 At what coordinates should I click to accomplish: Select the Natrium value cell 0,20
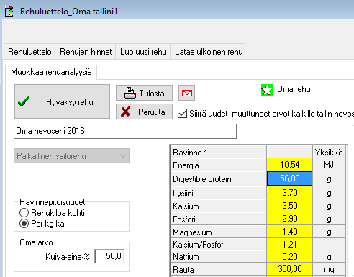289,257
